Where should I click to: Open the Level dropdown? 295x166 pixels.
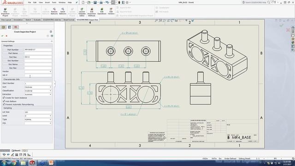pos(38,116)
